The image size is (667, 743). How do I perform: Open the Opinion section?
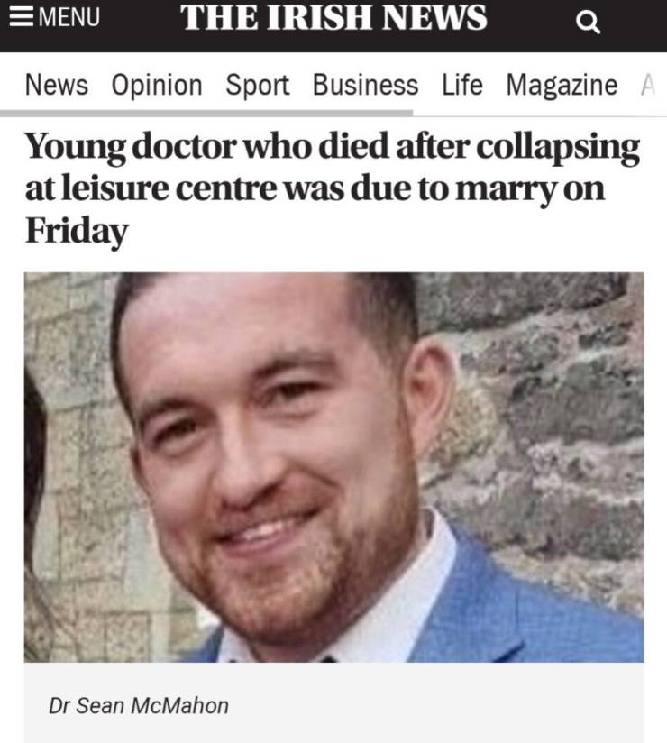pyautogui.click(x=157, y=86)
